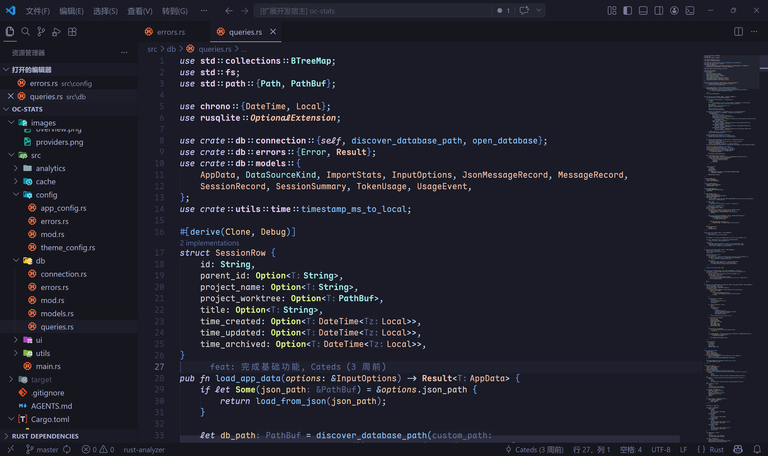Open the notifications bell icon
The height and width of the screenshot is (456, 768).
pyautogui.click(x=757, y=449)
